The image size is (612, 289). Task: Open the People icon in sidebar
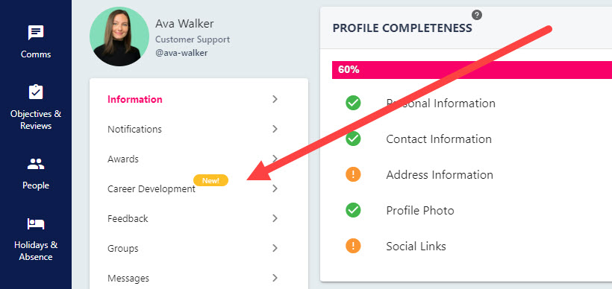tap(36, 164)
